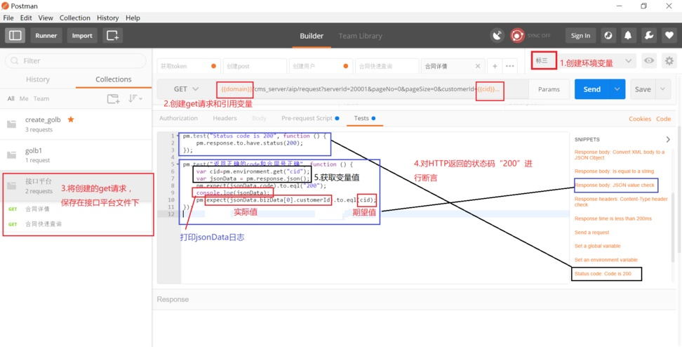This screenshot has height=347, width=682.
Task: Open the Headers tab
Action: pos(225,118)
